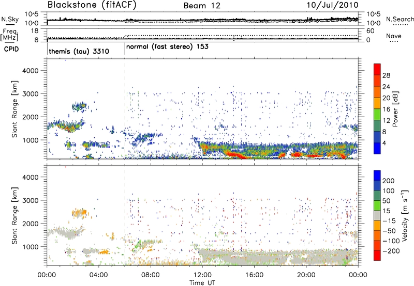The image size is (414, 286).
Task: Click 'themis (tau) 3310' CPID text
Action: pyautogui.click(x=79, y=51)
